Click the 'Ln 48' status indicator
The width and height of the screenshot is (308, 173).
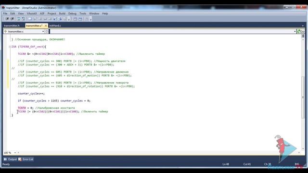point(226,164)
